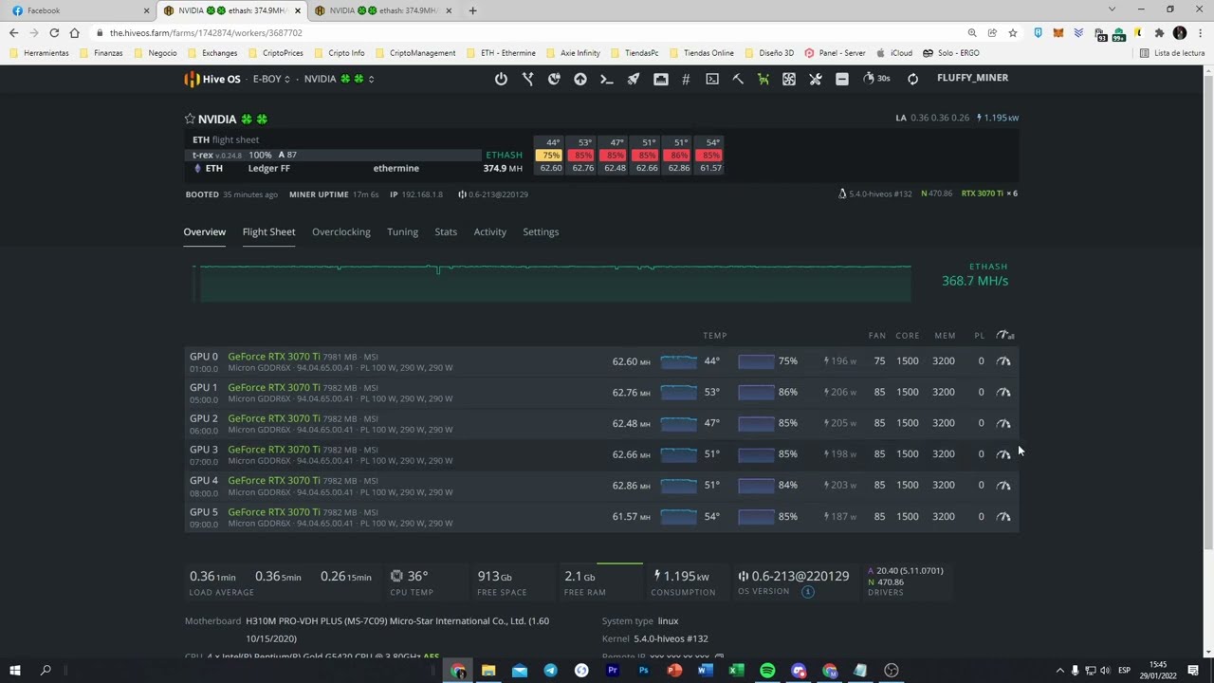Switch to the Facebook browser tab
Screen dimensions: 1214x683
(x=81, y=10)
